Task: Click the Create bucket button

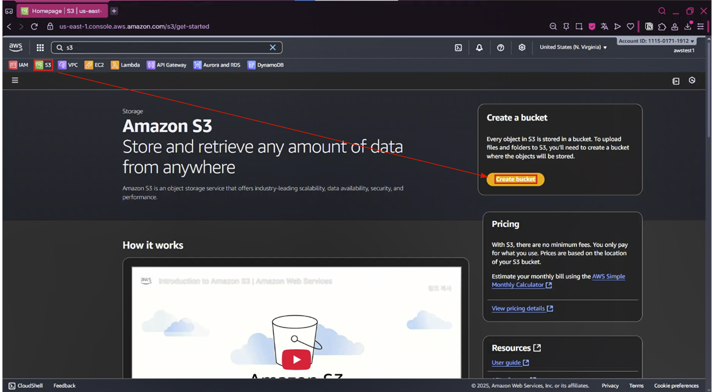Action: pyautogui.click(x=515, y=179)
